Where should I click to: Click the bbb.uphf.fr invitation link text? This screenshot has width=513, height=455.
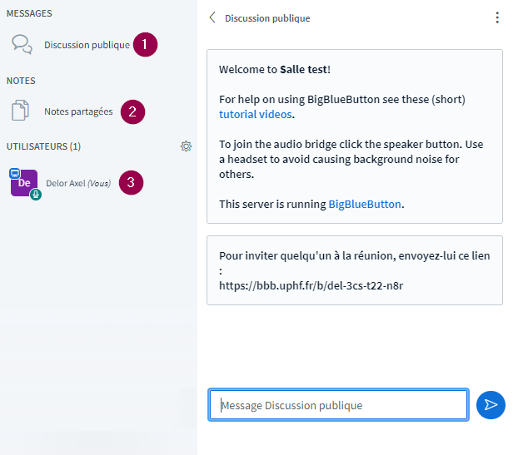(x=311, y=285)
